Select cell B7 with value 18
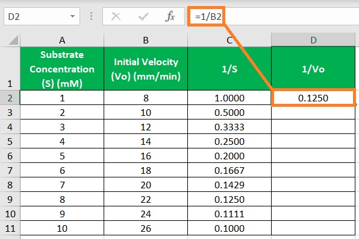The height and width of the screenshot is (239, 359). 146,170
